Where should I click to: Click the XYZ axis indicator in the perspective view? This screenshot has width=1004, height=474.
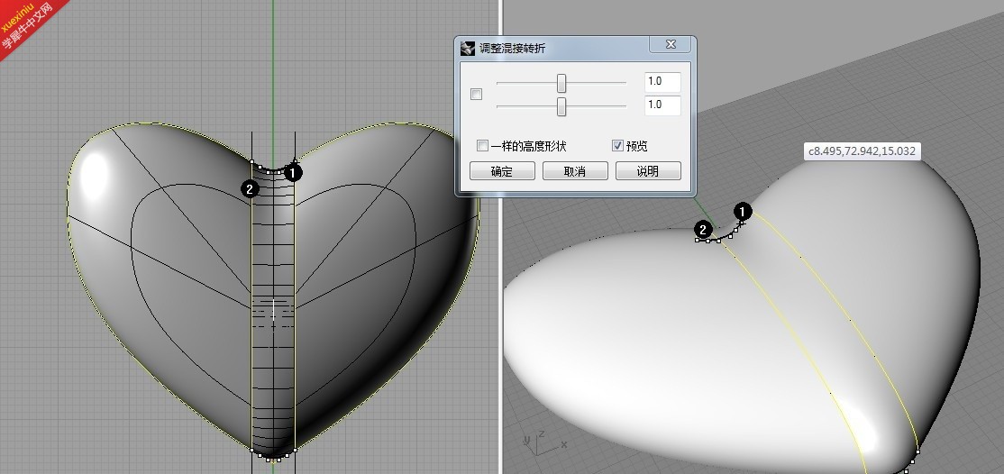click(x=543, y=442)
